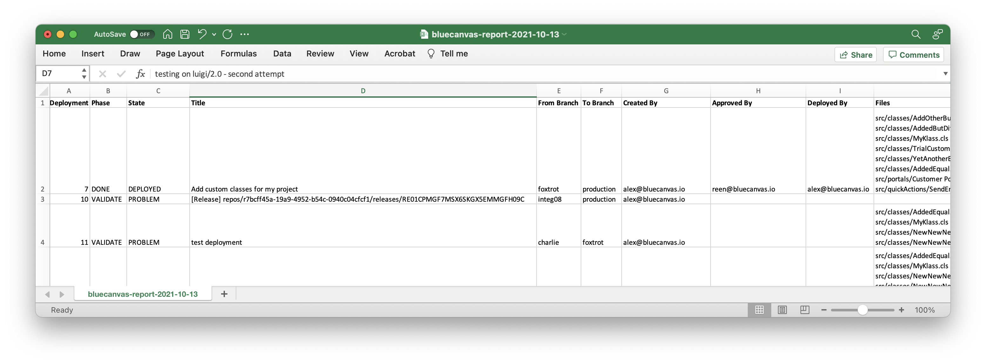Toggle the AutoSave switch
986x364 pixels.
pos(142,34)
